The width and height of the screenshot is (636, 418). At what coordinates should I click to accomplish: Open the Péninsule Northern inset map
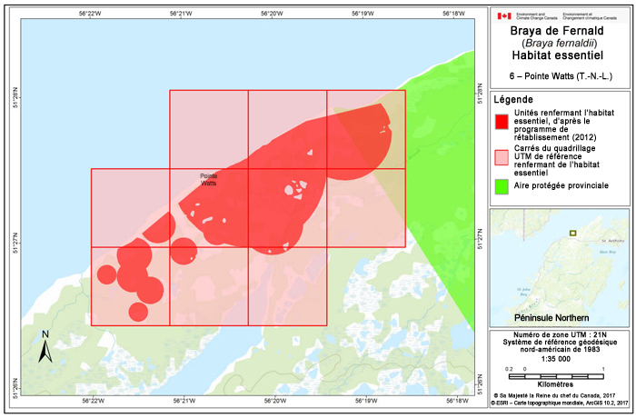(x=560, y=267)
